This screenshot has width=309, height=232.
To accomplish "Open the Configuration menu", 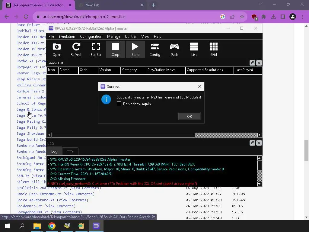I will 91,37.
